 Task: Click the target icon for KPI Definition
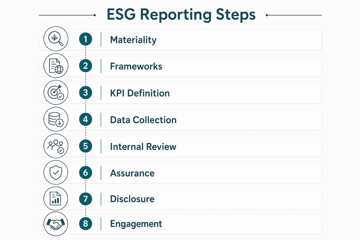[56, 92]
